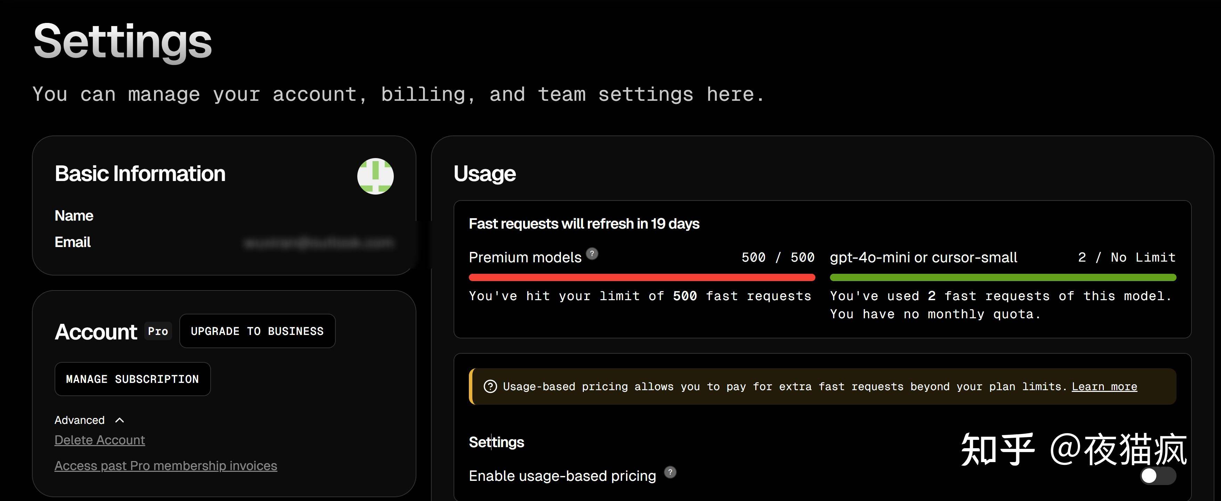Viewport: 1221px width, 501px height.
Task: Click the blurred email address value
Action: pos(318,243)
